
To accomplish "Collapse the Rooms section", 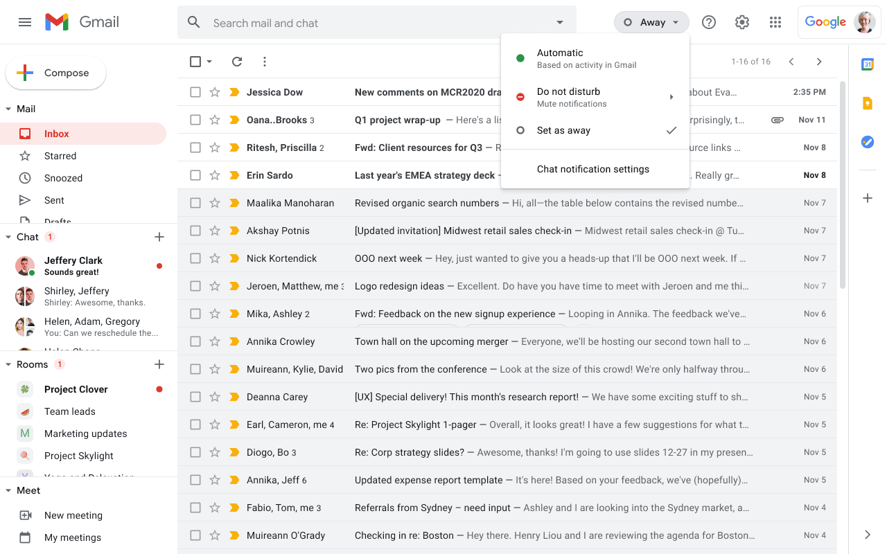I will coord(7,364).
